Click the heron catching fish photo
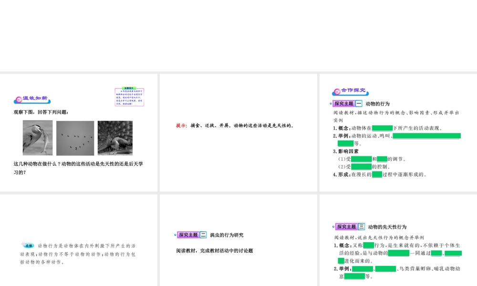This screenshot has height=286, width=477. [x=38, y=138]
